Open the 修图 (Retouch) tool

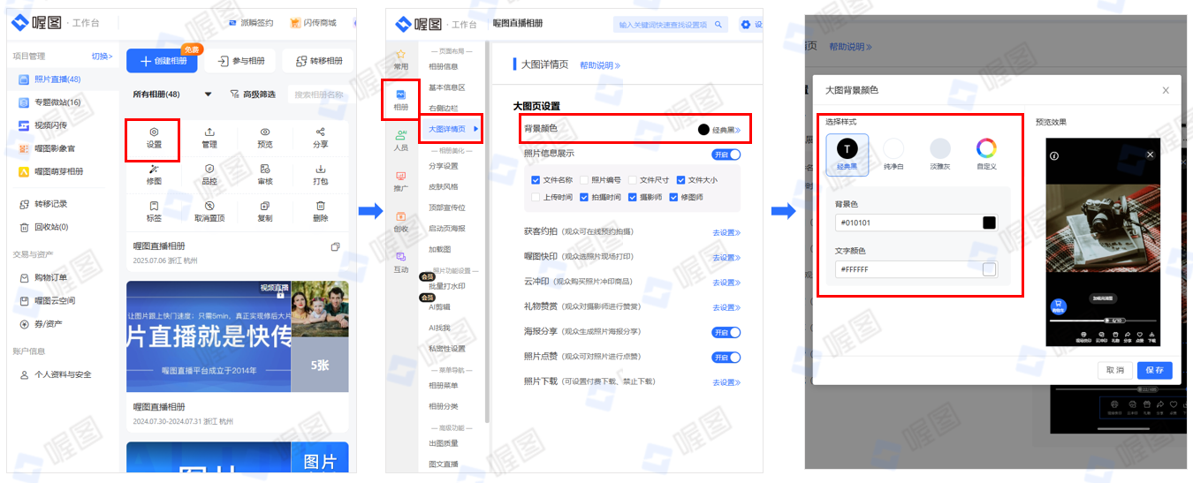(153, 169)
